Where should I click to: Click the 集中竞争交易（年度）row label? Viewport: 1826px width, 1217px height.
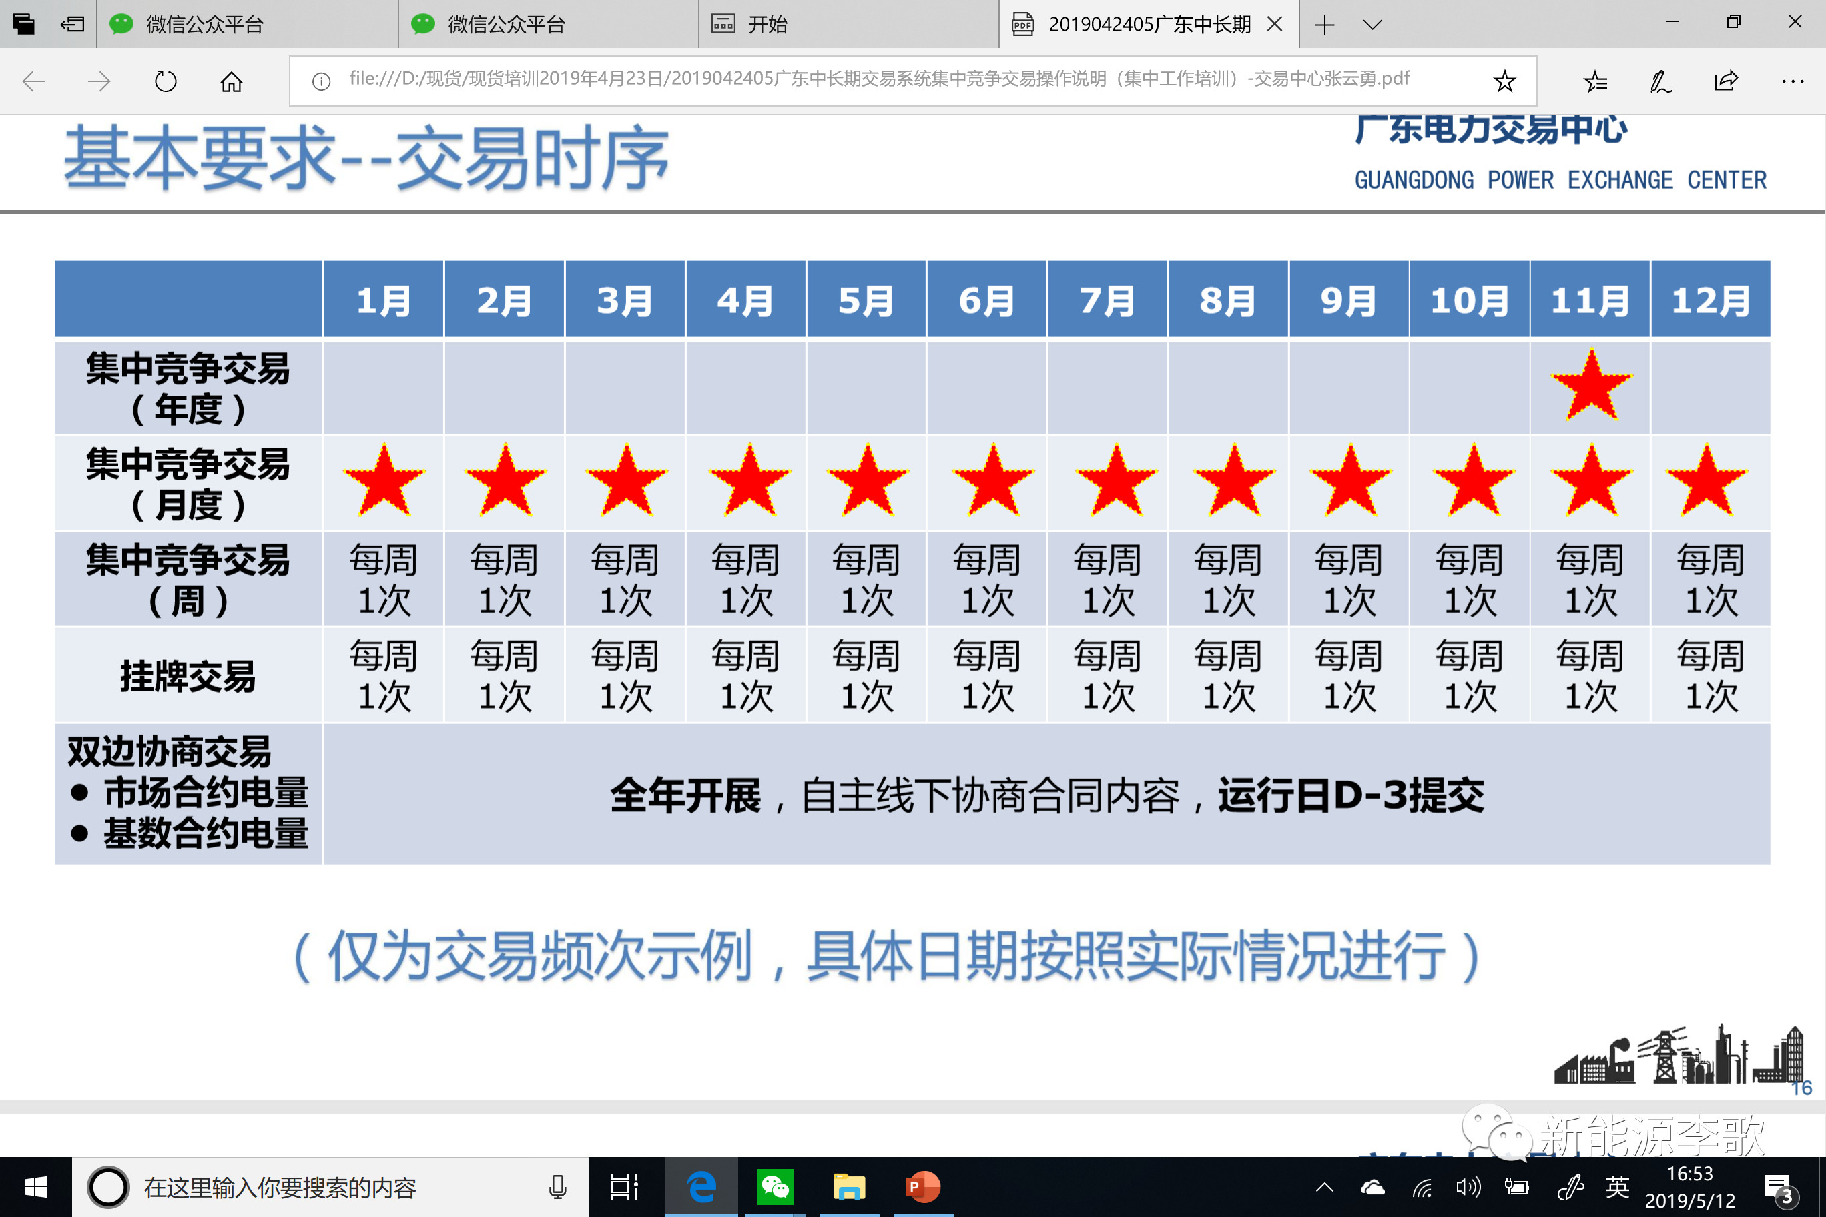[x=188, y=388]
